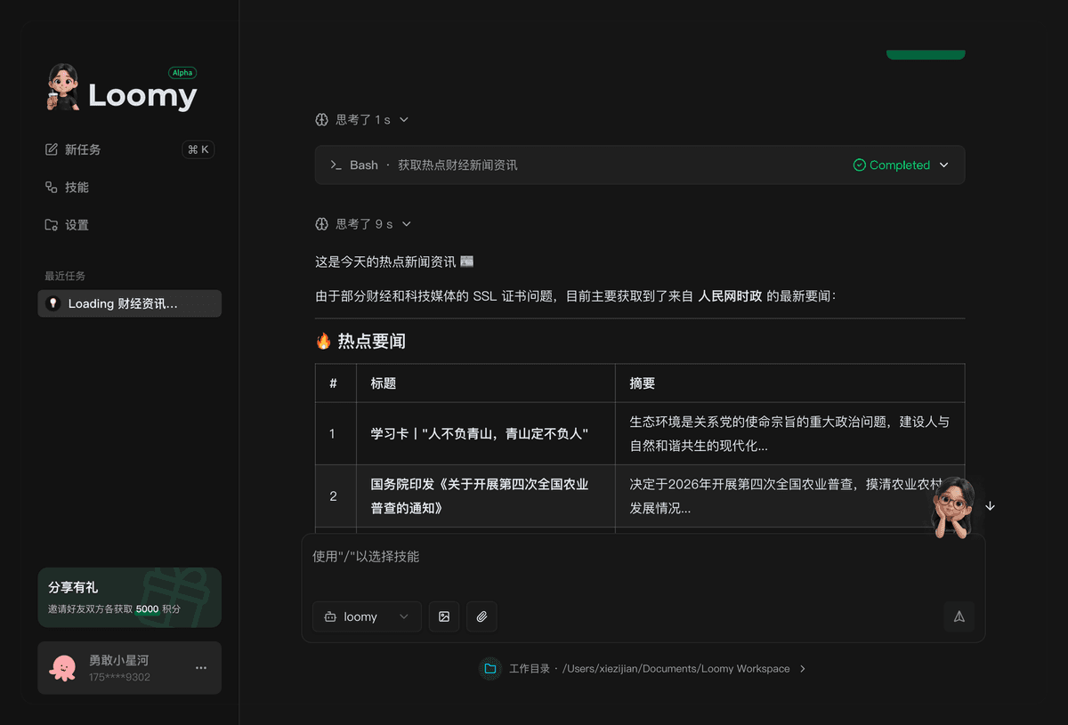Click the attachment paperclip icon
Image resolution: width=1068 pixels, height=725 pixels.
coord(481,616)
